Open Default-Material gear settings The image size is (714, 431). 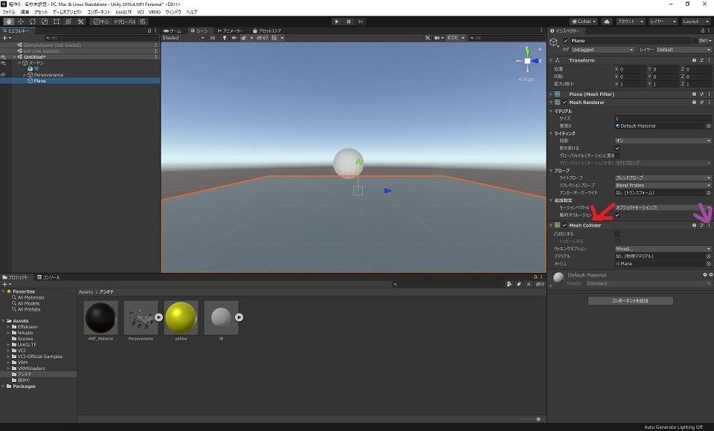711,274
